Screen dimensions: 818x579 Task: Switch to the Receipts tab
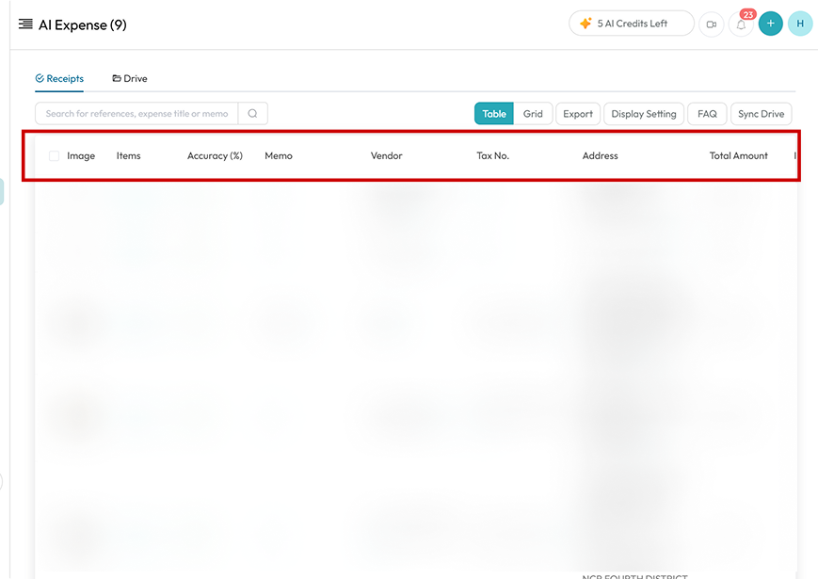coord(59,79)
